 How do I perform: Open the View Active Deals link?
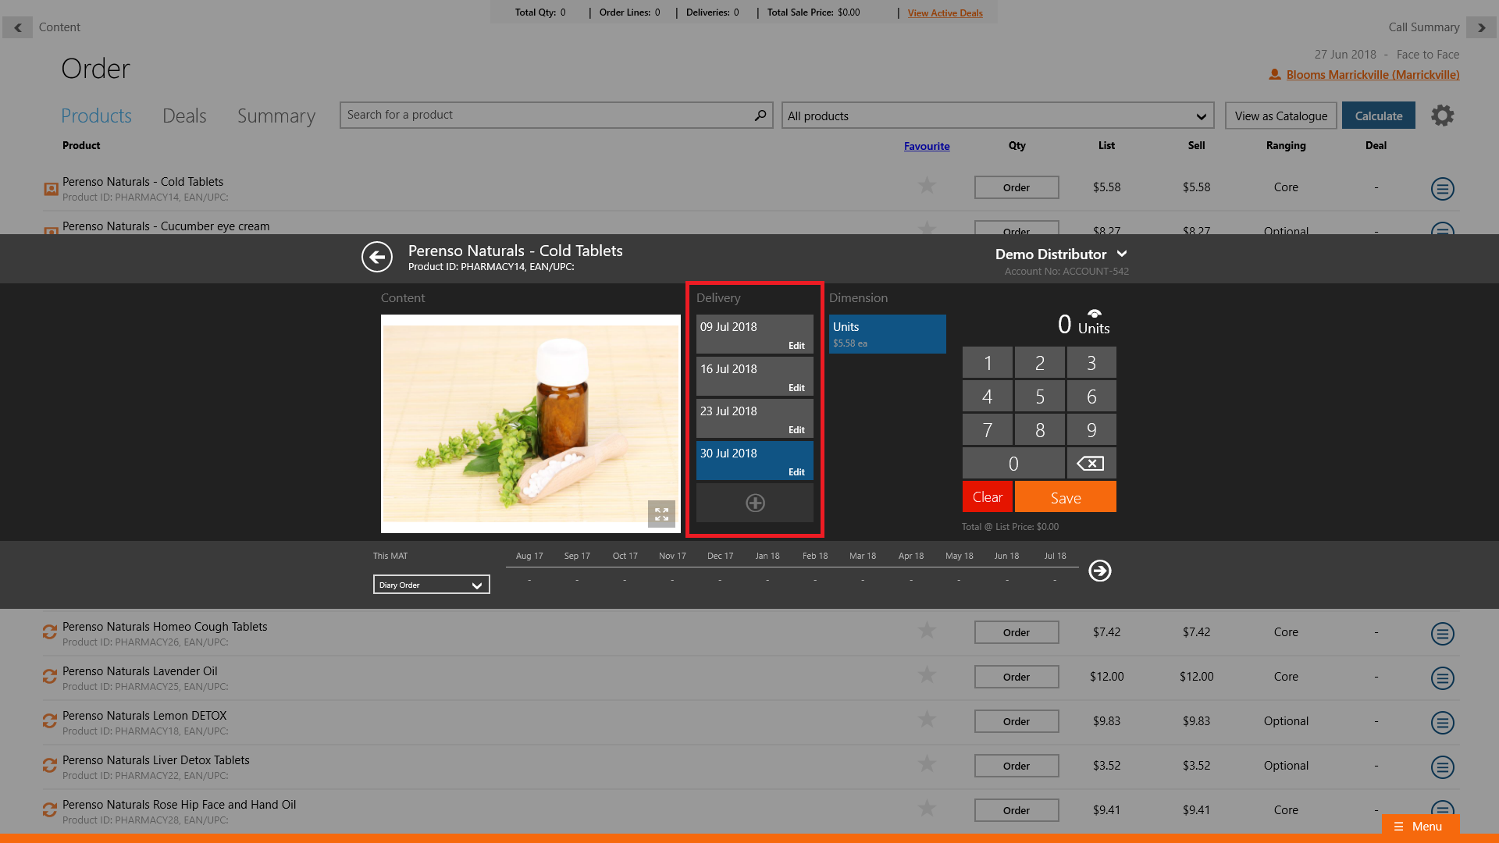(x=945, y=13)
